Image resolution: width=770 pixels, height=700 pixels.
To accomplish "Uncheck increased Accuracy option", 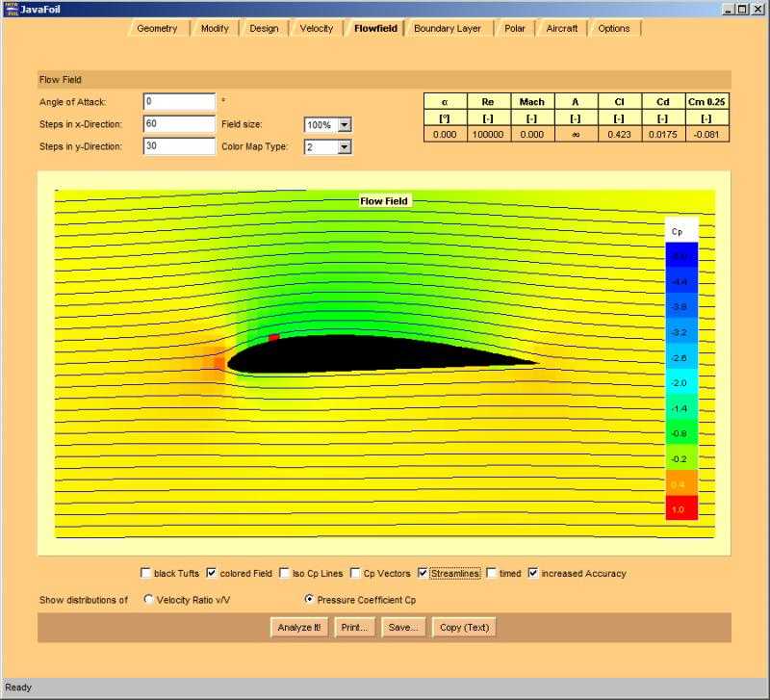I will (533, 573).
